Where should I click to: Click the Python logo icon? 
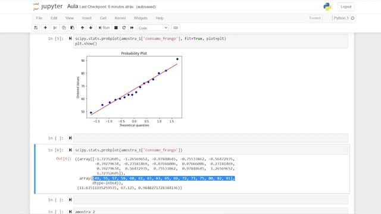point(327,7)
